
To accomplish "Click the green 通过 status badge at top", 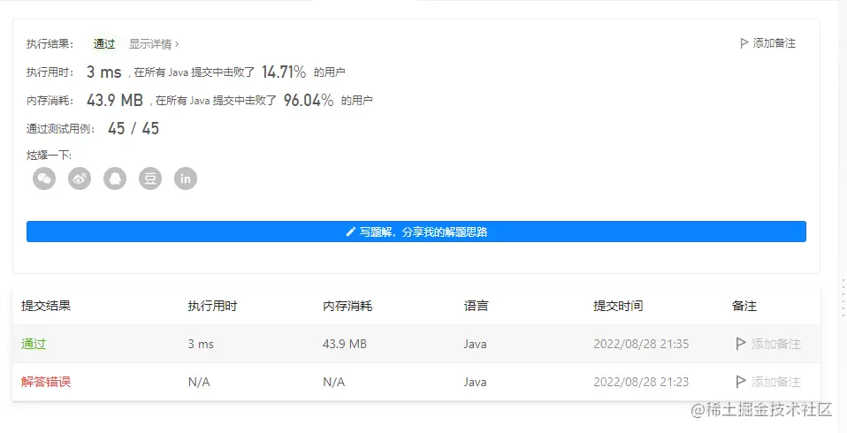I will click(x=104, y=44).
